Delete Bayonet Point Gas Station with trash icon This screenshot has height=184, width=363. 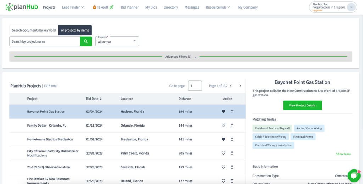coord(232,112)
